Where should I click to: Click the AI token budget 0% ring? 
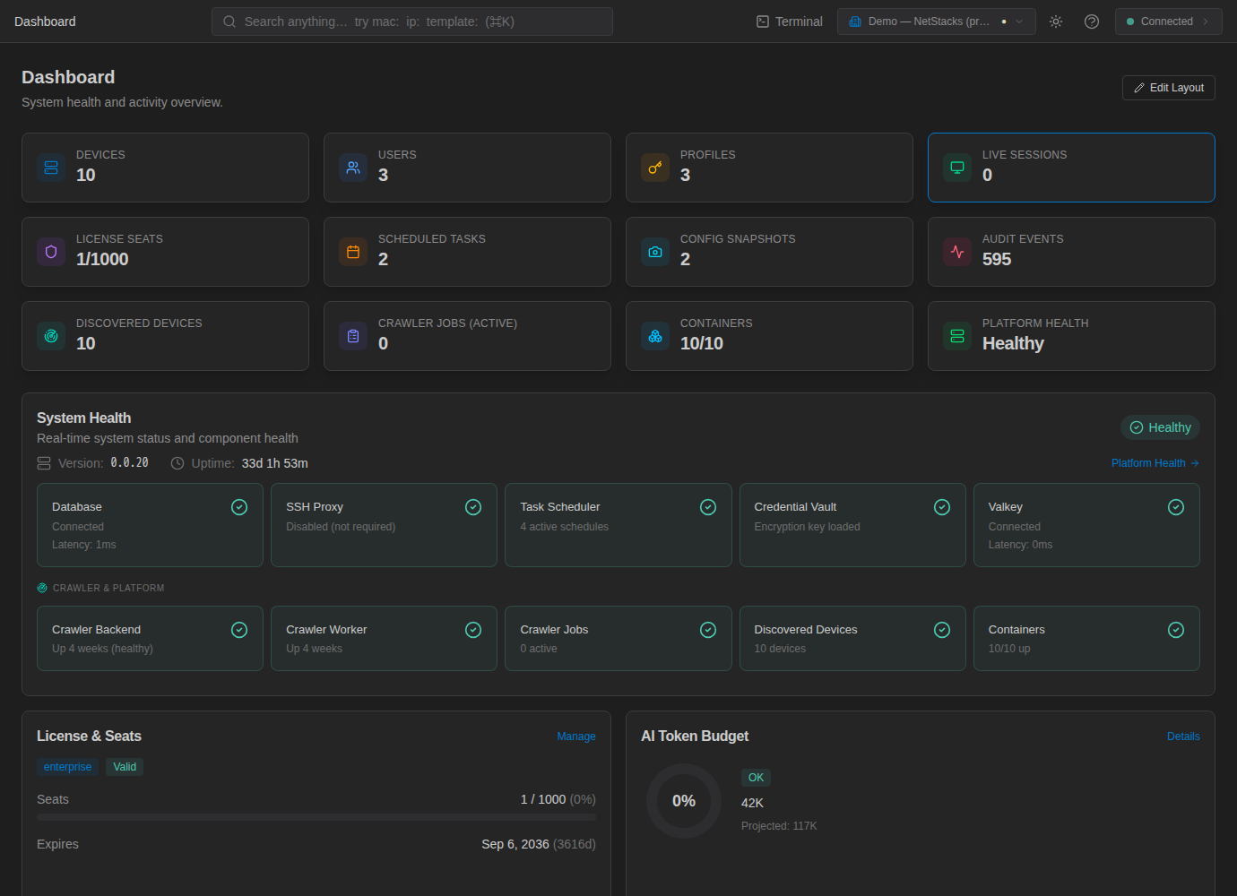click(684, 801)
